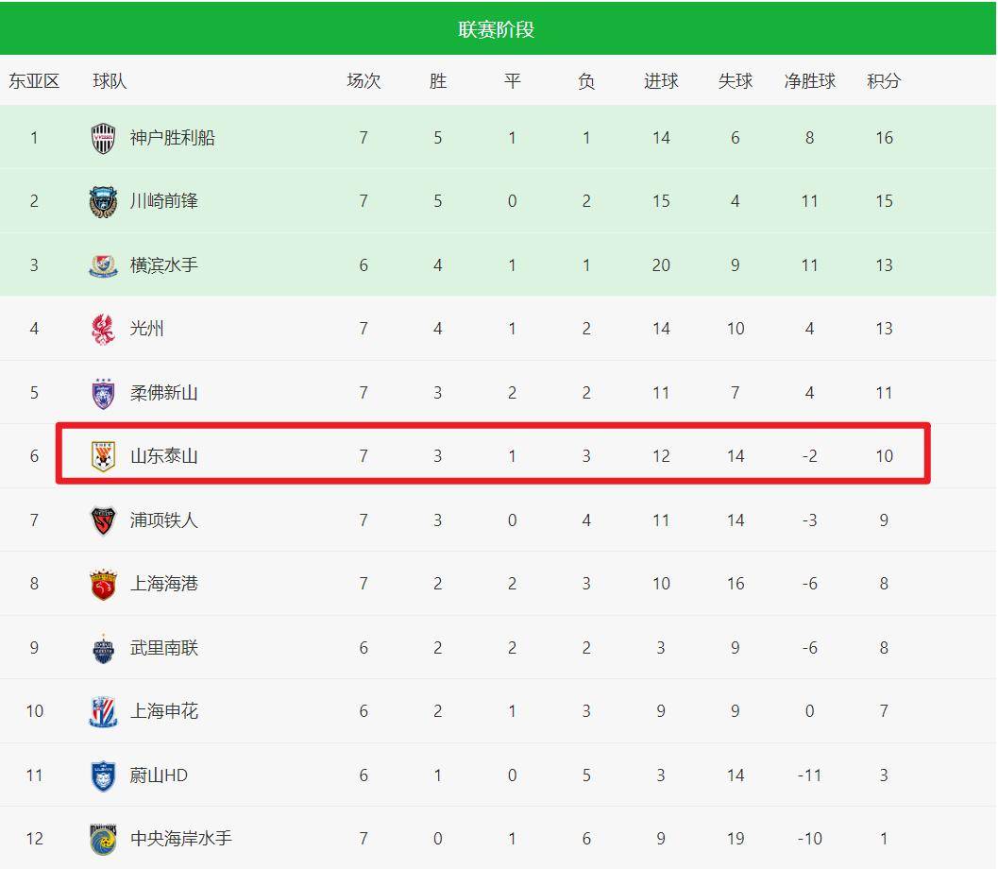998x869 pixels.
Task: Click the Ulsan HD blue shield
Action: pyautogui.click(x=103, y=775)
